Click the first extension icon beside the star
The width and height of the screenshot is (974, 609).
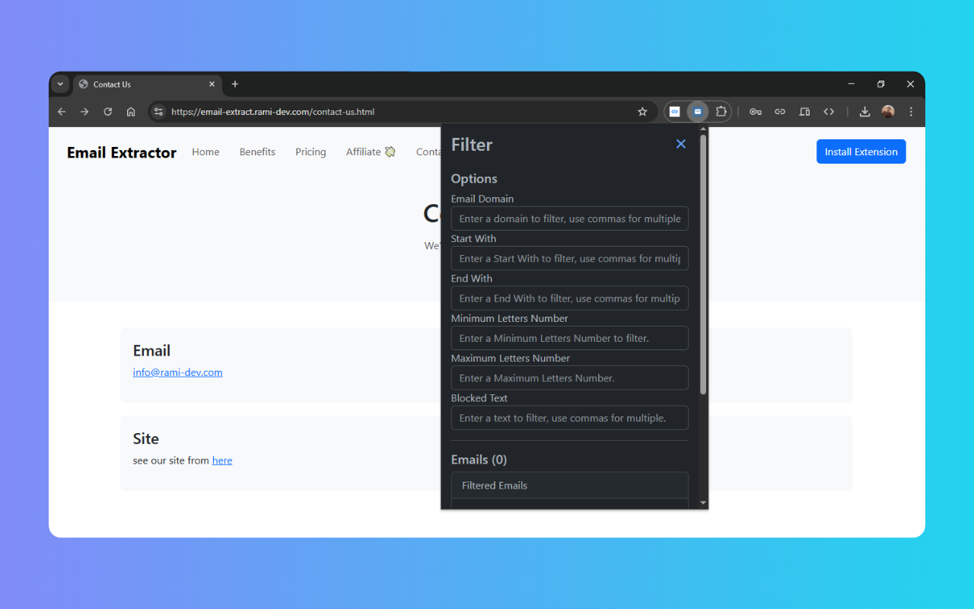click(674, 112)
